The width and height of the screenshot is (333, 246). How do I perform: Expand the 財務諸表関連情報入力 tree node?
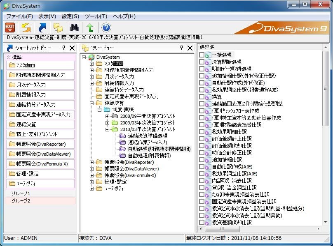click(91, 70)
